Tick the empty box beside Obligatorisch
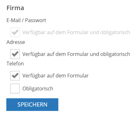The image size is (140, 122). pos(15,88)
